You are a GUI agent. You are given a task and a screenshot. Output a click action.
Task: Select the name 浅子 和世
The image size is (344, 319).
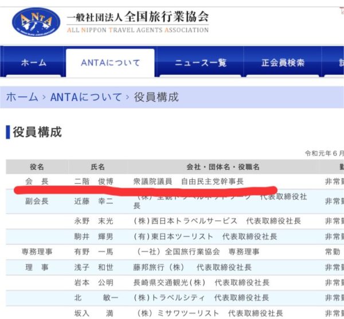[93, 267]
